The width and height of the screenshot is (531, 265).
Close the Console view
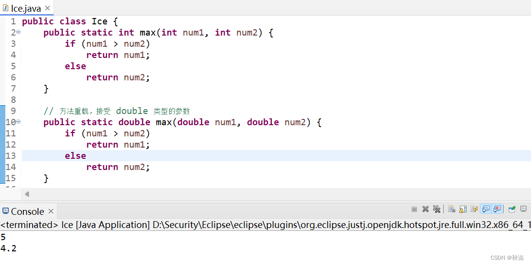[51, 211]
